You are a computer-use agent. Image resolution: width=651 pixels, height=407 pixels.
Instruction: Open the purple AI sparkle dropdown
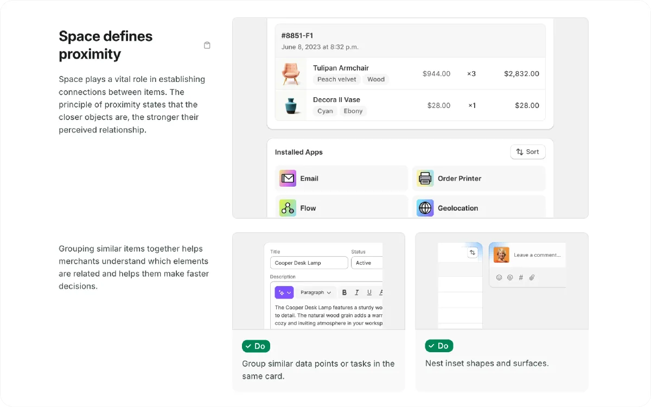284,292
